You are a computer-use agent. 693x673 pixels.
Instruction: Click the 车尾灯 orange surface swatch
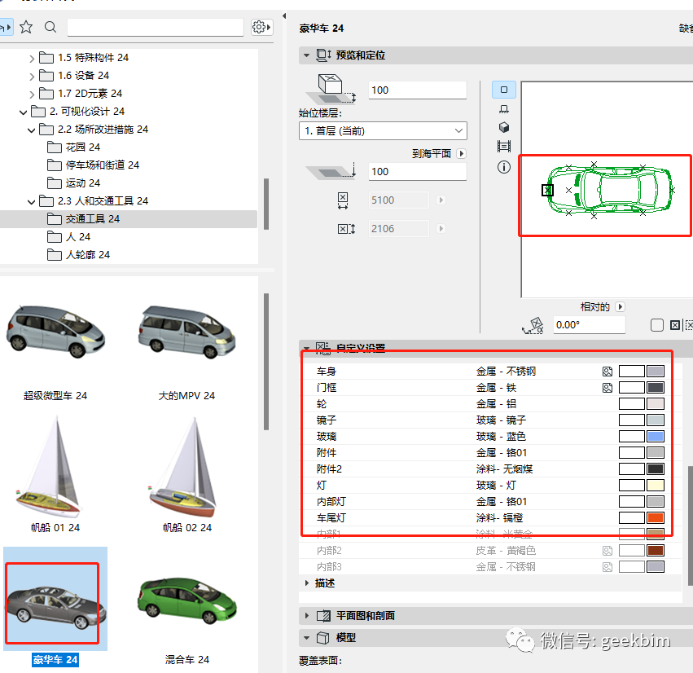click(655, 518)
